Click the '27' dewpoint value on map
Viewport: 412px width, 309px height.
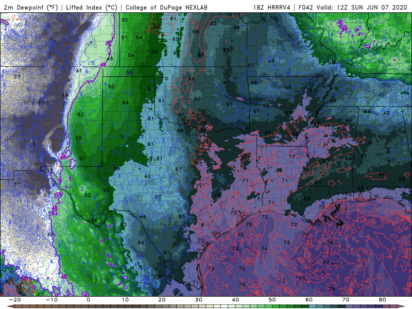(17, 76)
